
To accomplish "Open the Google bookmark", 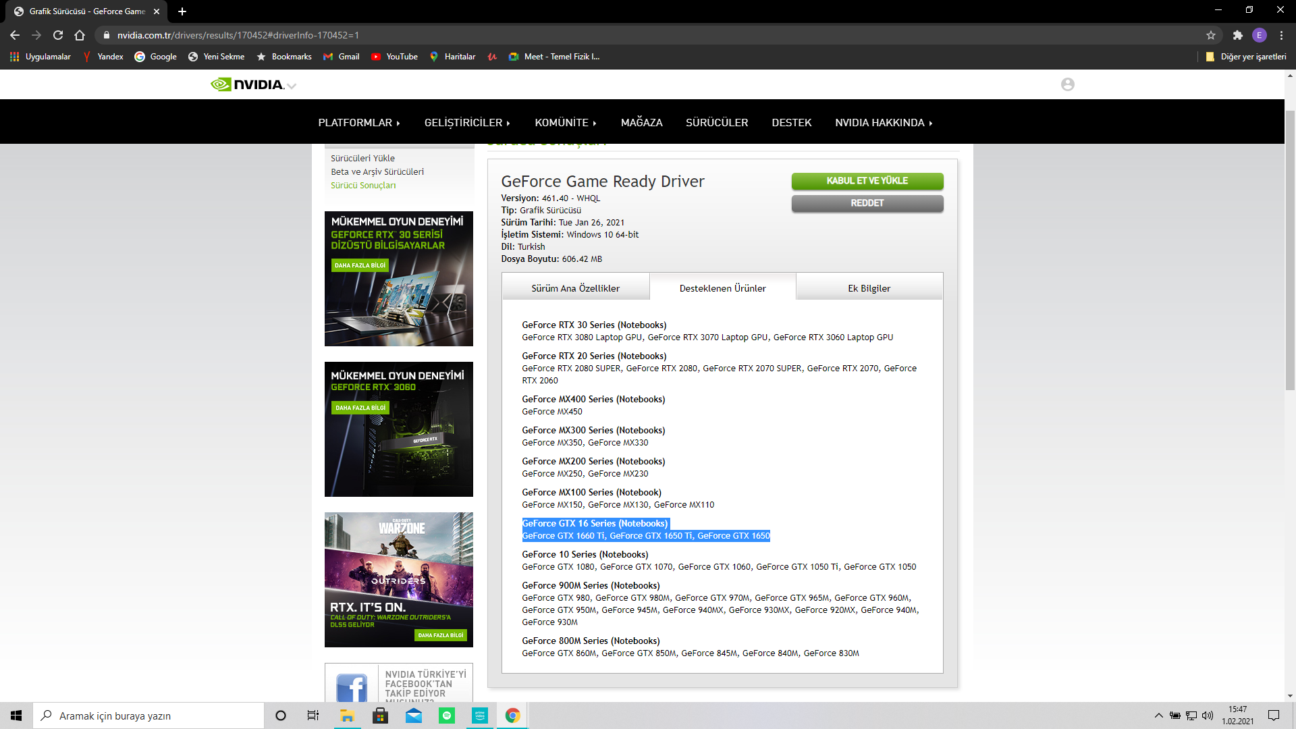I will [156, 57].
